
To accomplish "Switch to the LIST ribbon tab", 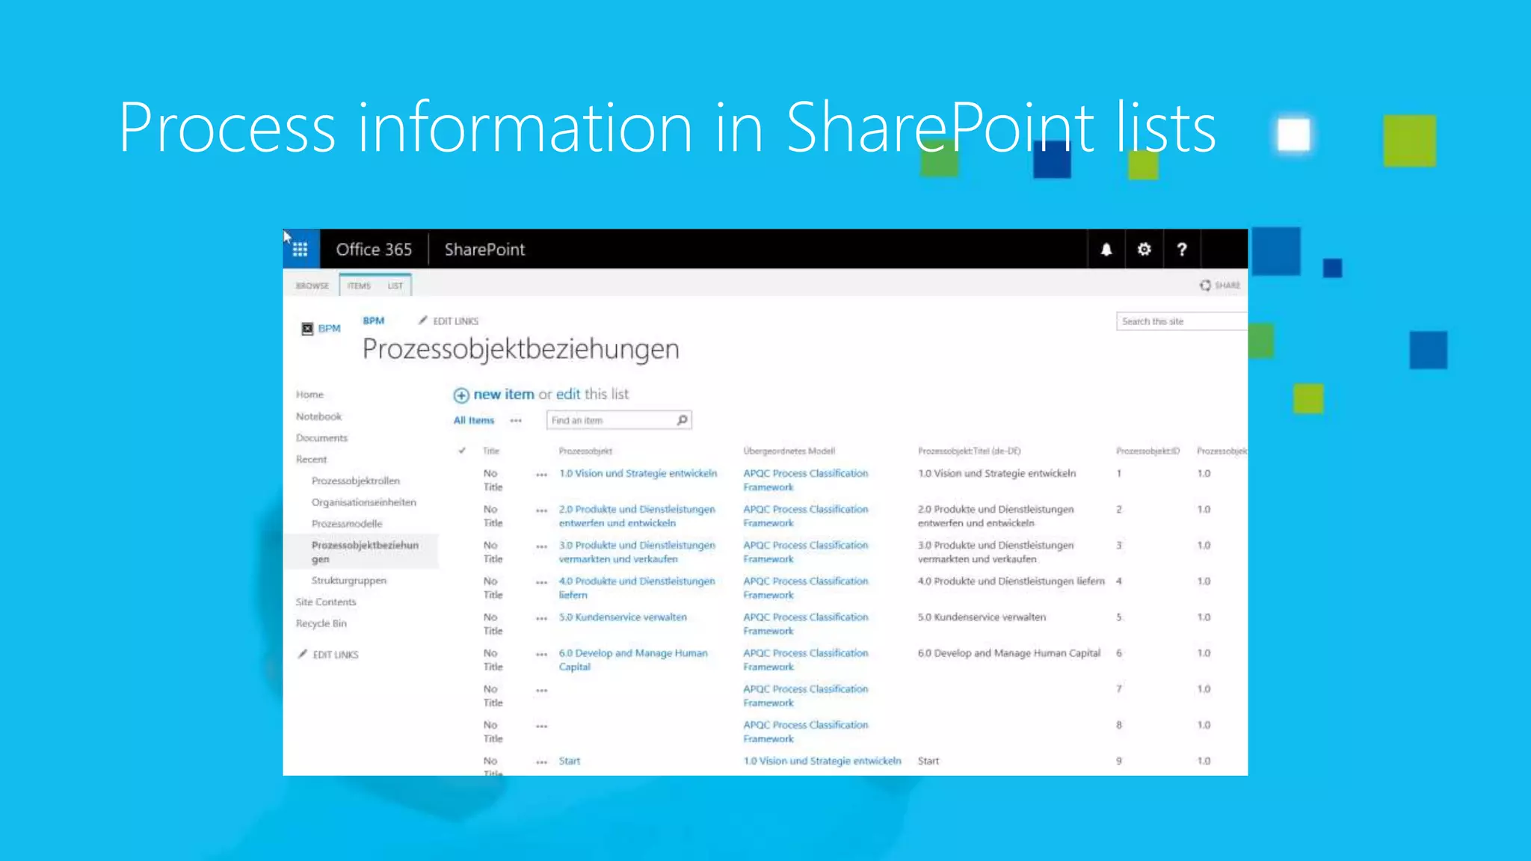I will pyautogui.click(x=395, y=286).
